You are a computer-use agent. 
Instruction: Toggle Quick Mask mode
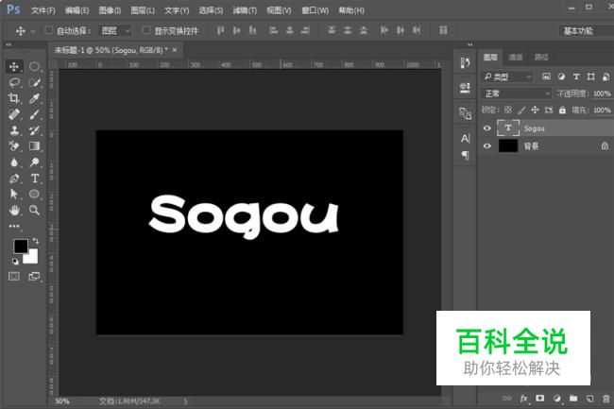coord(14,277)
